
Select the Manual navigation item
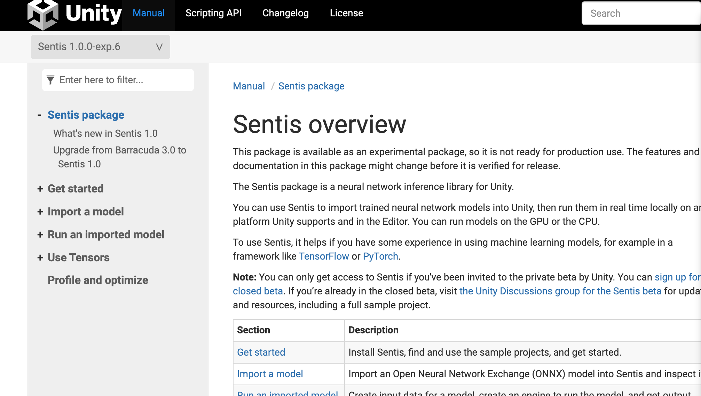(x=149, y=13)
